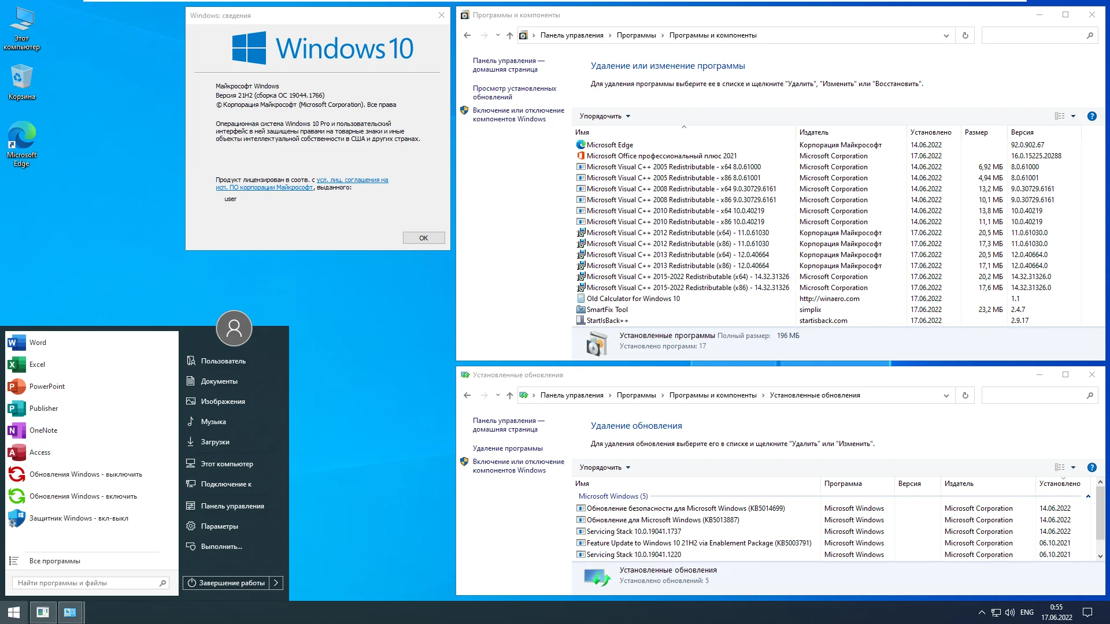This screenshot has height=624, width=1110.
Task: Open Publisher app shortcut
Action: 43,408
